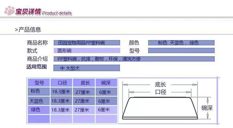Screen dimensions: 233x128
Task: Click the Product details subtitle
Action: [x=57, y=13]
